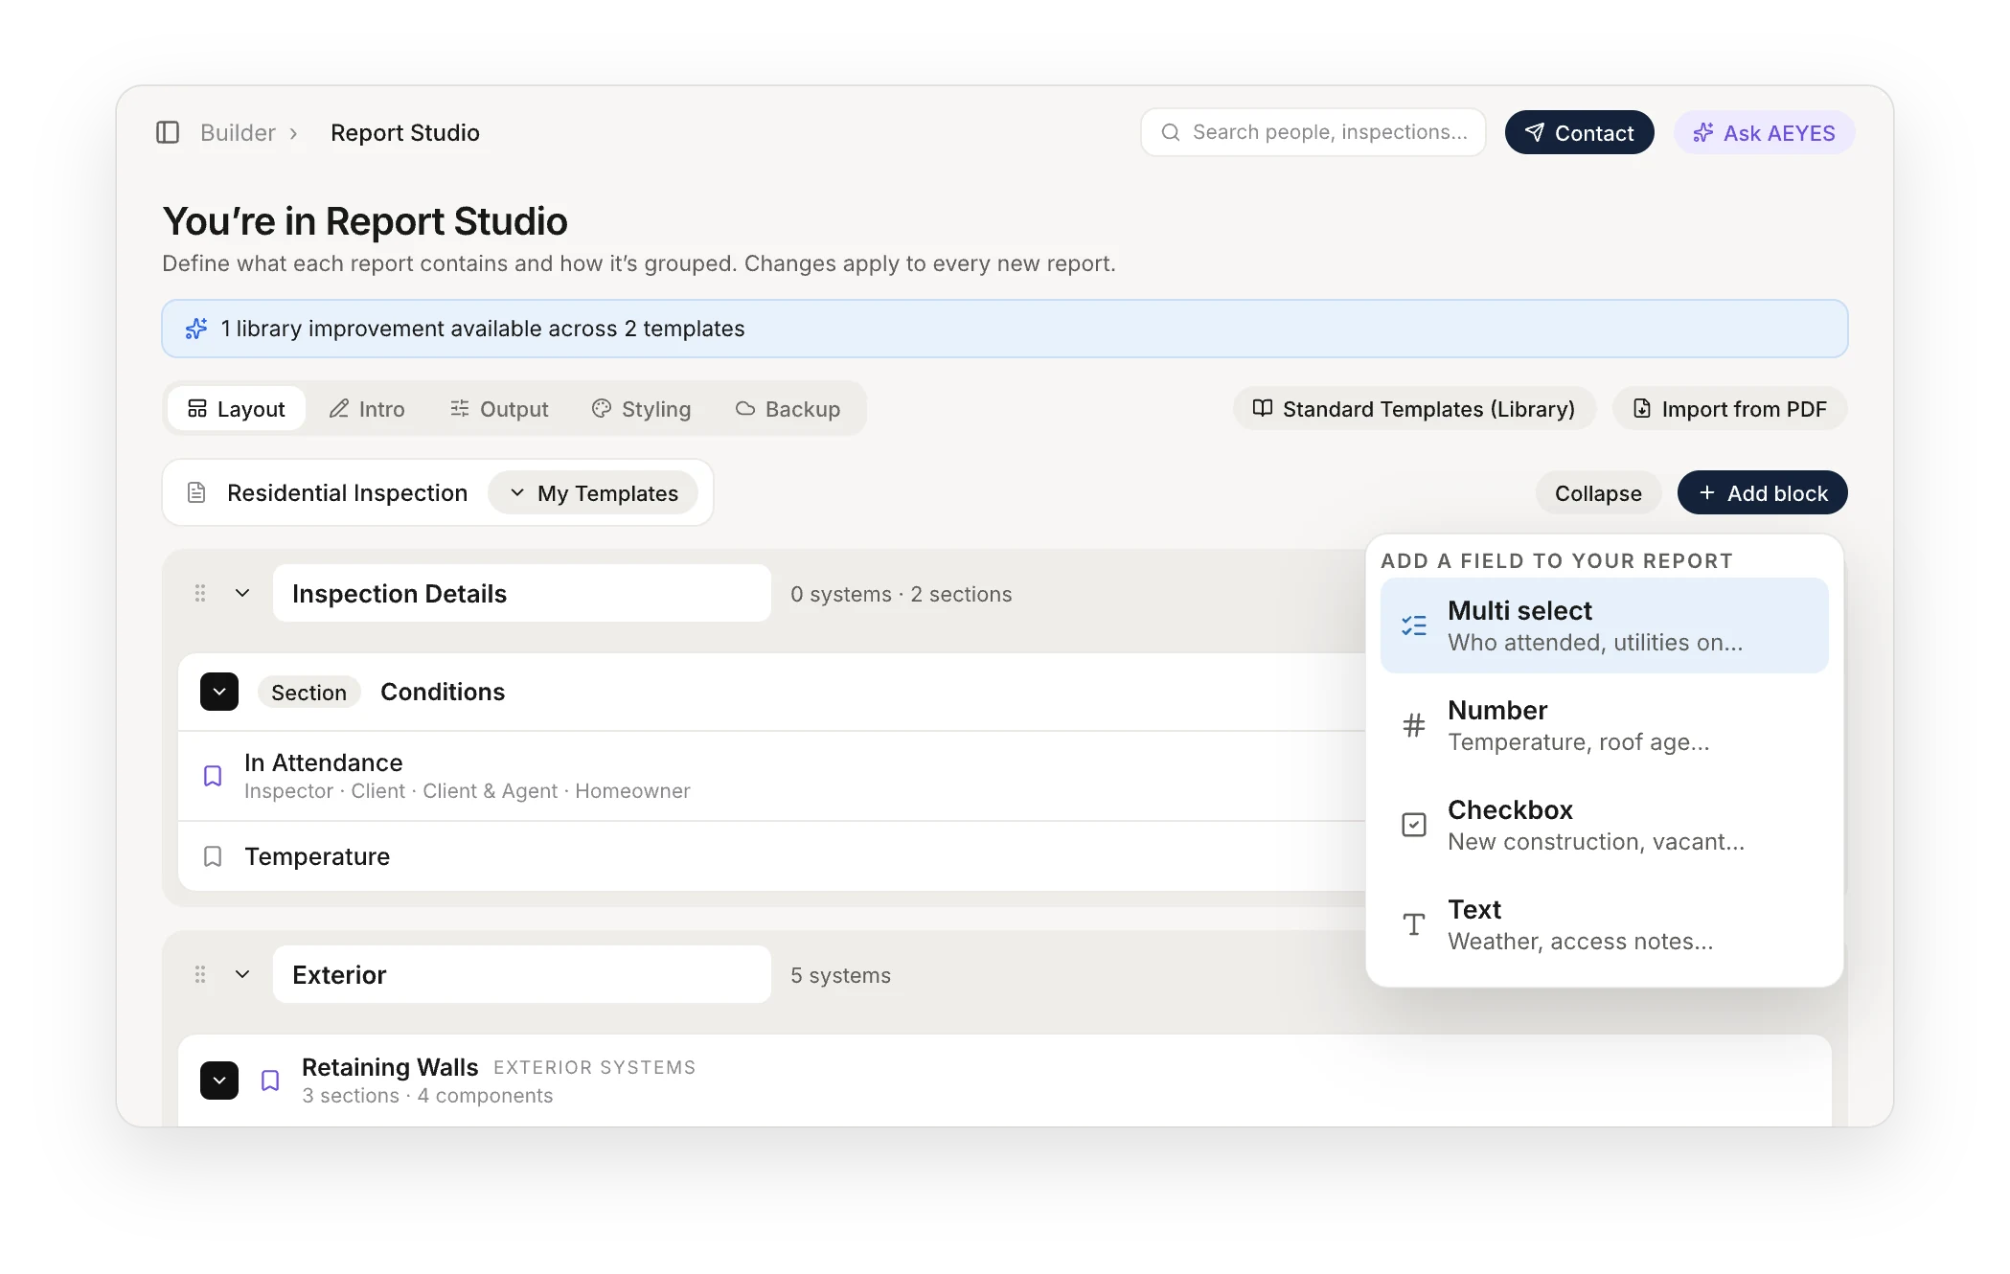Choose Multi select field option
The height and width of the screenshot is (1274, 2010).
tap(1605, 626)
